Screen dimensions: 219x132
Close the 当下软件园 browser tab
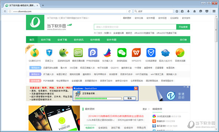[37, 5]
